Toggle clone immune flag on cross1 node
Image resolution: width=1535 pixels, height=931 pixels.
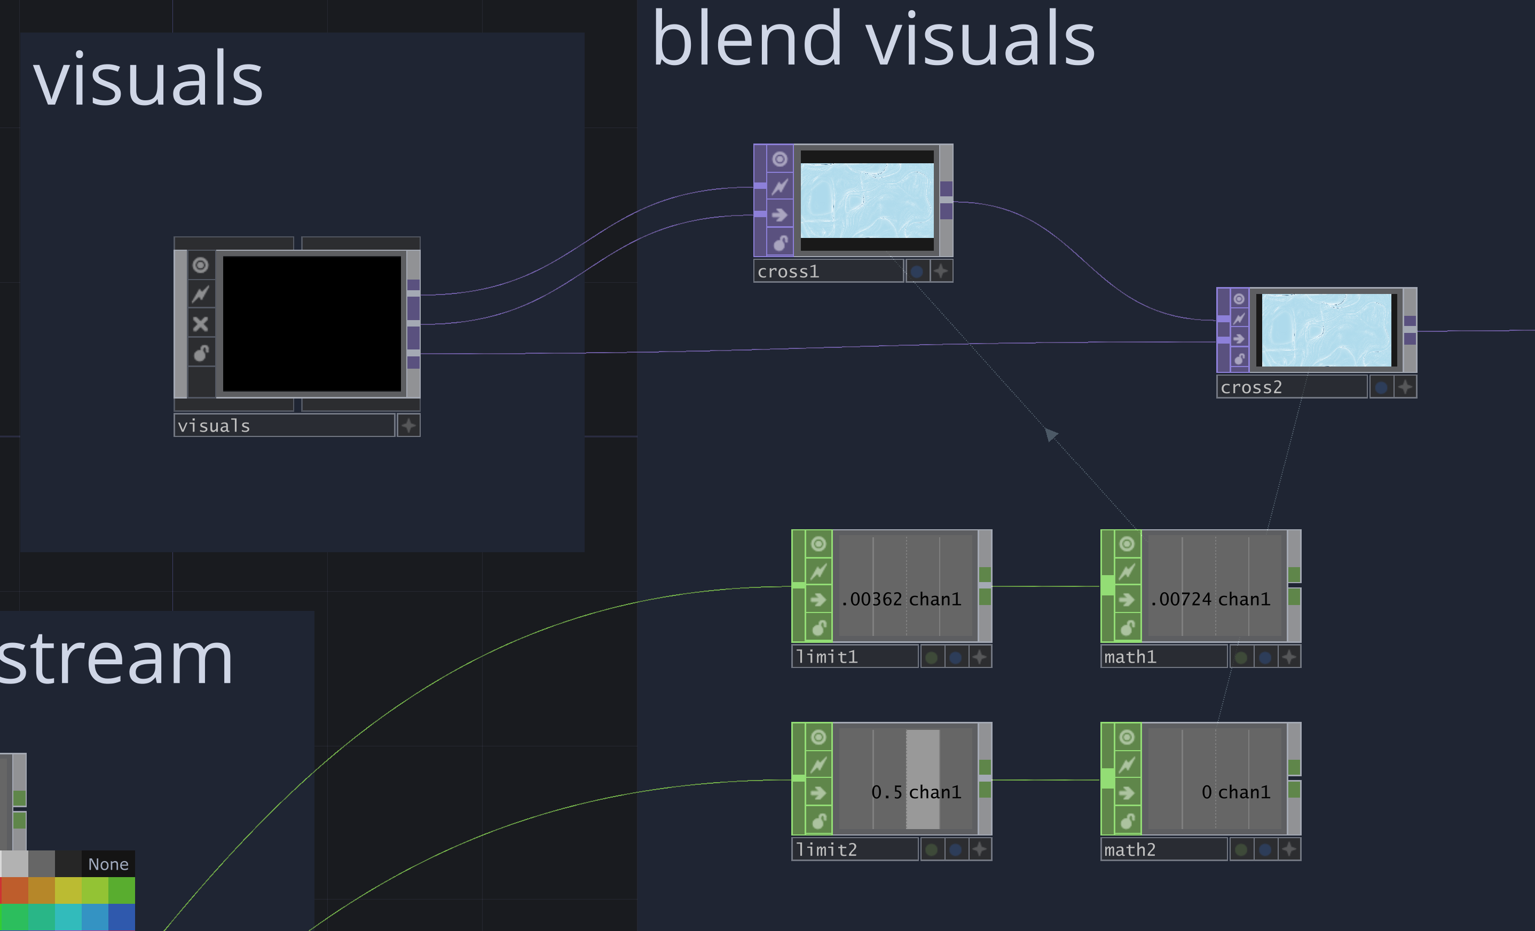click(780, 187)
